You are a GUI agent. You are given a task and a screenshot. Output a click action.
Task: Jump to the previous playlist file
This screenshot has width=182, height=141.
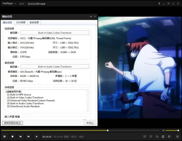(x=21, y=137)
